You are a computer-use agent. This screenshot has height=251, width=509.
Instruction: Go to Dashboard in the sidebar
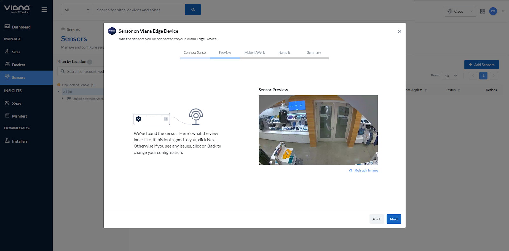pyautogui.click(x=21, y=27)
